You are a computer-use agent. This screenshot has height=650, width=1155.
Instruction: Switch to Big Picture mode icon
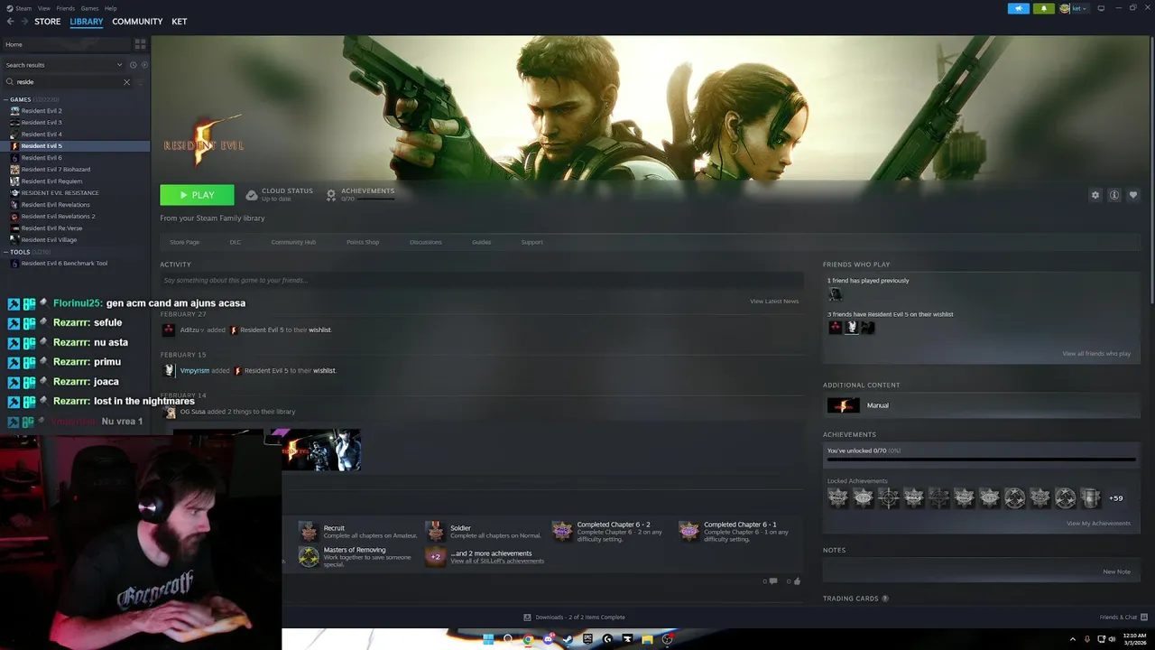tap(1101, 8)
